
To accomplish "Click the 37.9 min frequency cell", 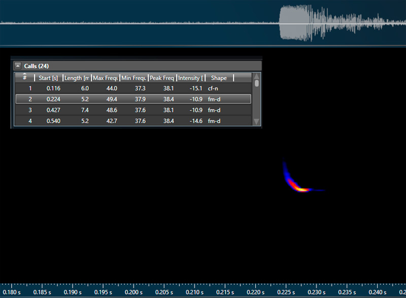I will click(x=140, y=99).
